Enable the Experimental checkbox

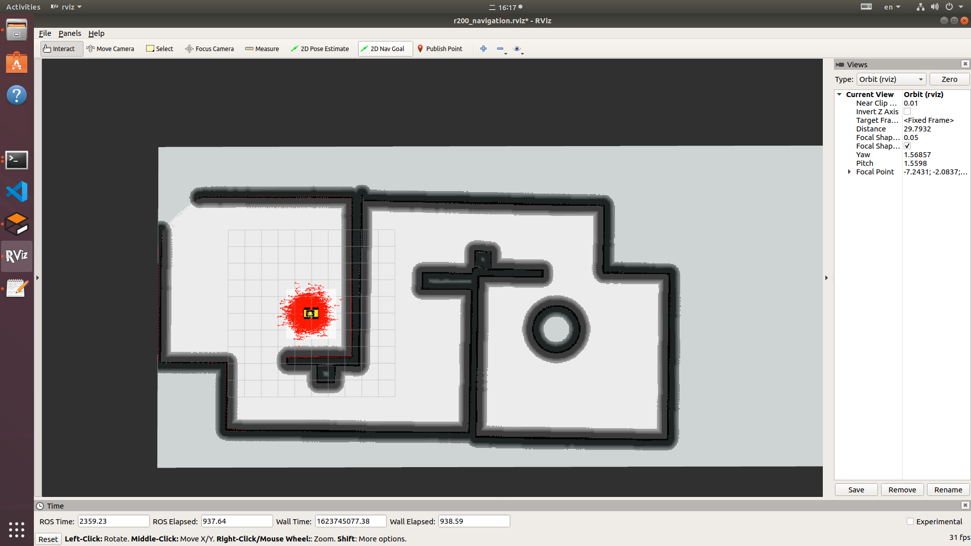coord(910,521)
